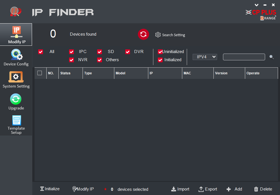Open Search Setting gear
Screen dimensions: 280x195
tap(158, 35)
